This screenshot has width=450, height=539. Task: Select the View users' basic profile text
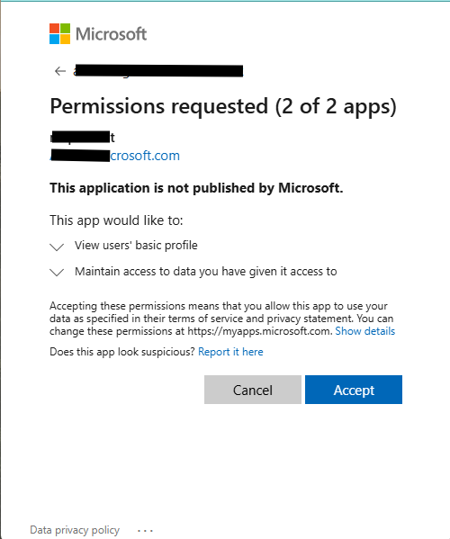tap(136, 246)
